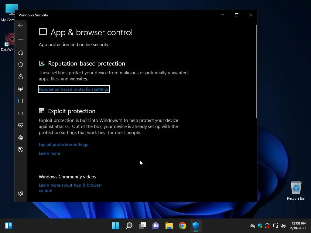Click the volume speaker tray icon
The height and width of the screenshot is (233, 311).
(x=283, y=226)
